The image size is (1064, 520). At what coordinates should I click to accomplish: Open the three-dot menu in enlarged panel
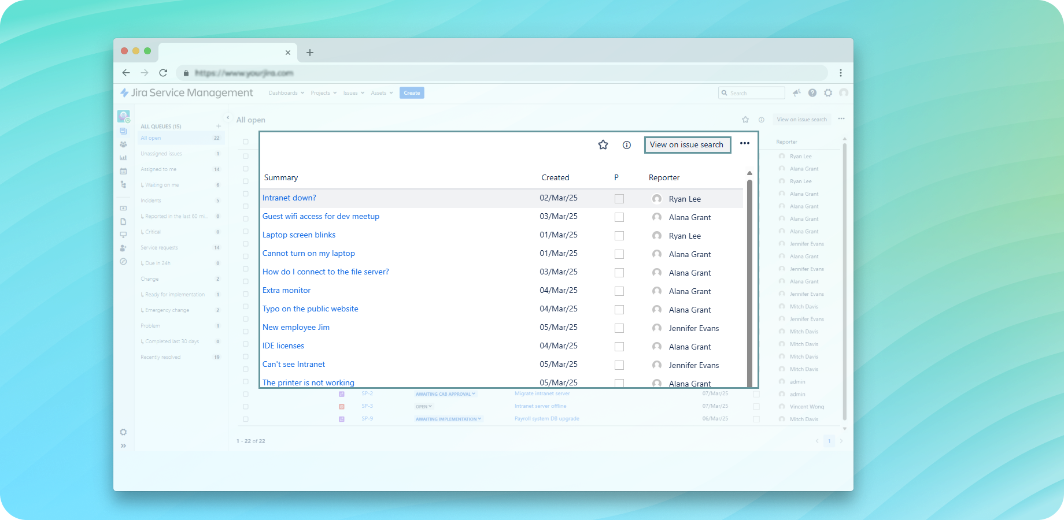coord(745,143)
